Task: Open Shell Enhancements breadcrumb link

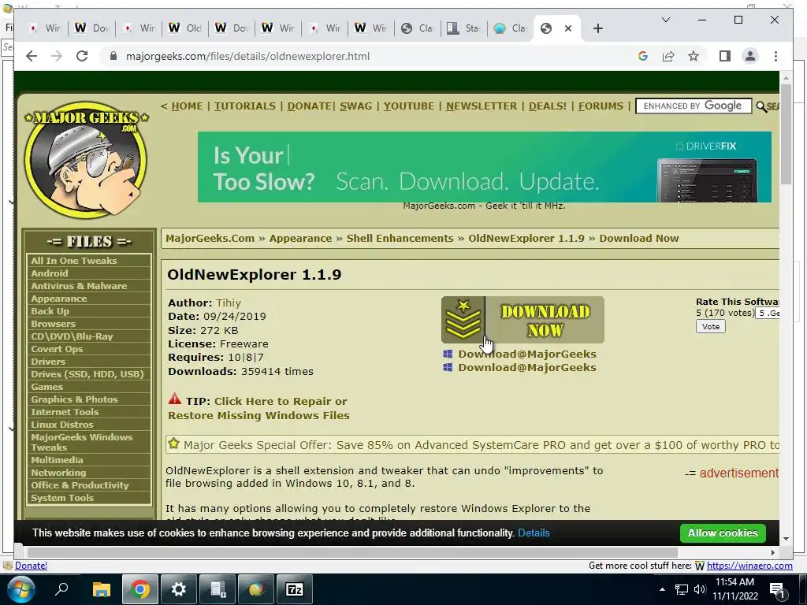Action: pyautogui.click(x=400, y=238)
